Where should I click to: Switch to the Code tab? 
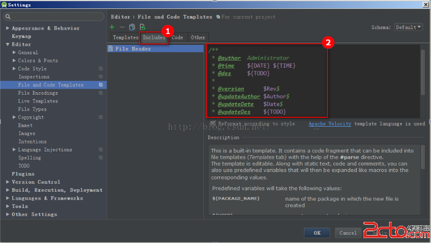(177, 37)
